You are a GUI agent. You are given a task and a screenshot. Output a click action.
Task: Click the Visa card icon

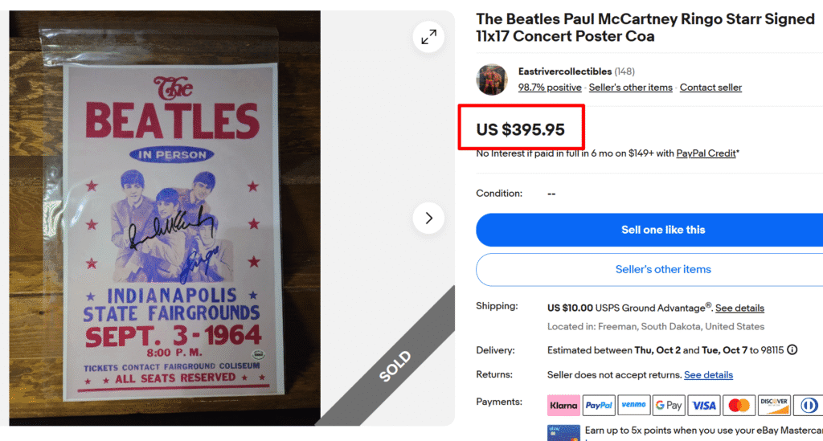tap(704, 406)
